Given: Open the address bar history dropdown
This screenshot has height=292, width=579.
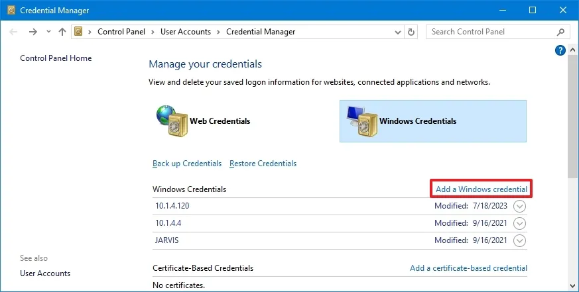Looking at the screenshot, I should click(x=398, y=32).
